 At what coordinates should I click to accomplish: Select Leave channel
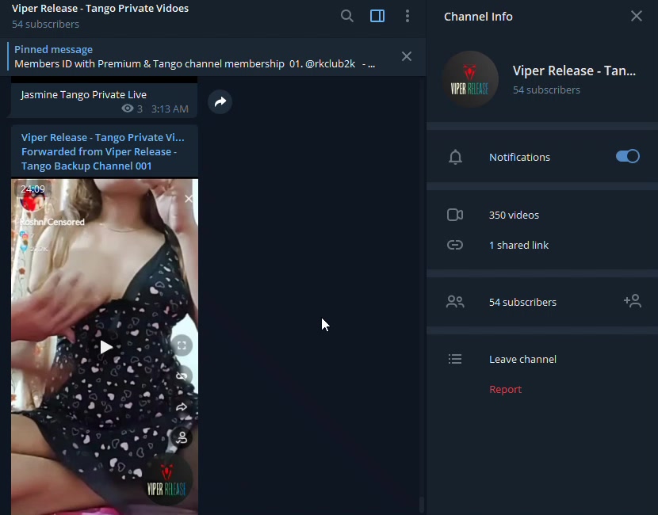pos(522,359)
